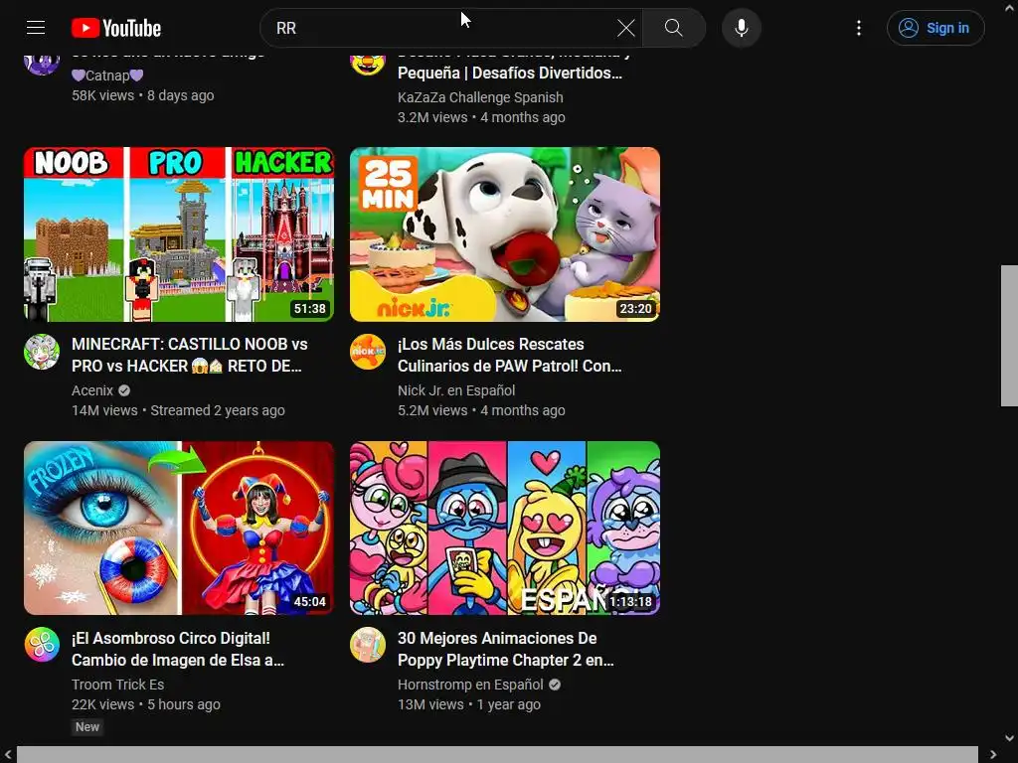Click '5.2M views • 4 months ago' under Nick Jr.
The image size is (1018, 763).
pyautogui.click(x=481, y=410)
